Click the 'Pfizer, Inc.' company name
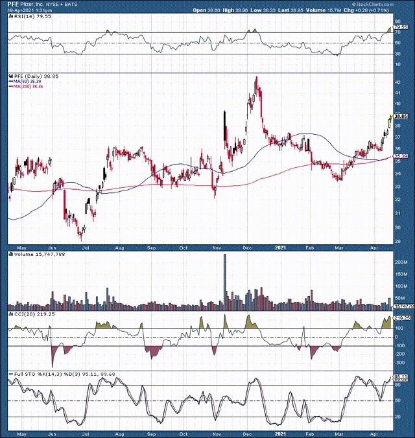This screenshot has width=415, height=438. 32,5
